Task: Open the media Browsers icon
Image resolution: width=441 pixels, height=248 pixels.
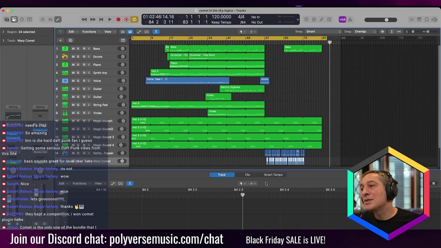Action: [x=434, y=20]
